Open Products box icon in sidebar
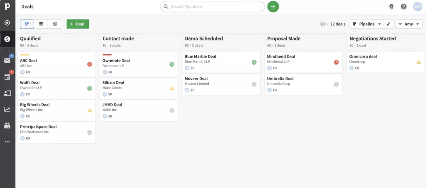426x188 pixels. click(7, 125)
